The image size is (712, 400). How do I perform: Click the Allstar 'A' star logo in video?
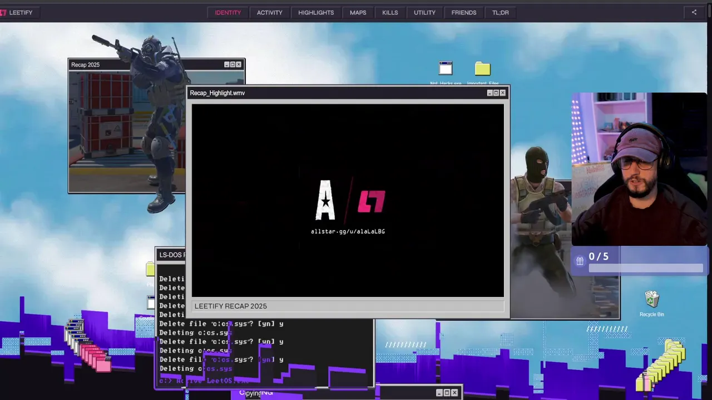pyautogui.click(x=325, y=200)
